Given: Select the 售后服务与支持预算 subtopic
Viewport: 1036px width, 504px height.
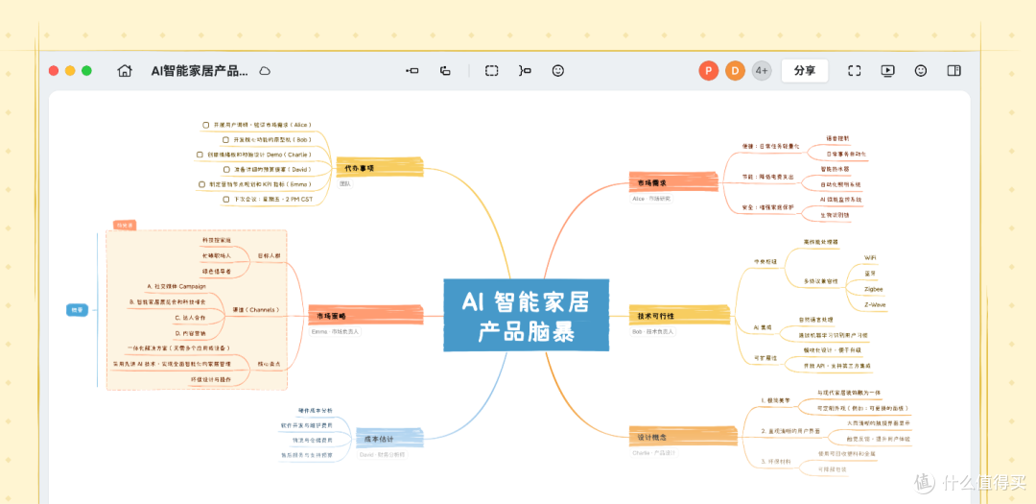Looking at the screenshot, I should coord(307,455).
